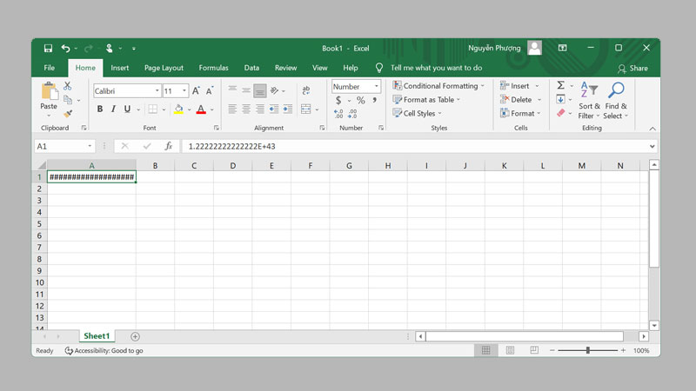Toggle Bold formatting

(100, 109)
